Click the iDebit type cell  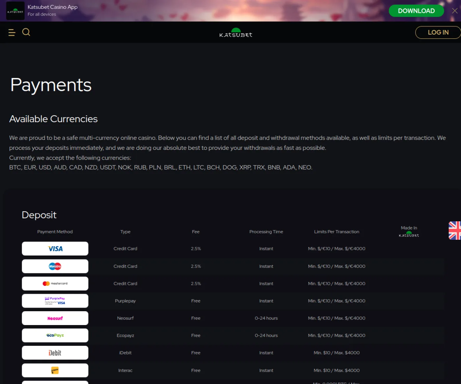tap(125, 353)
